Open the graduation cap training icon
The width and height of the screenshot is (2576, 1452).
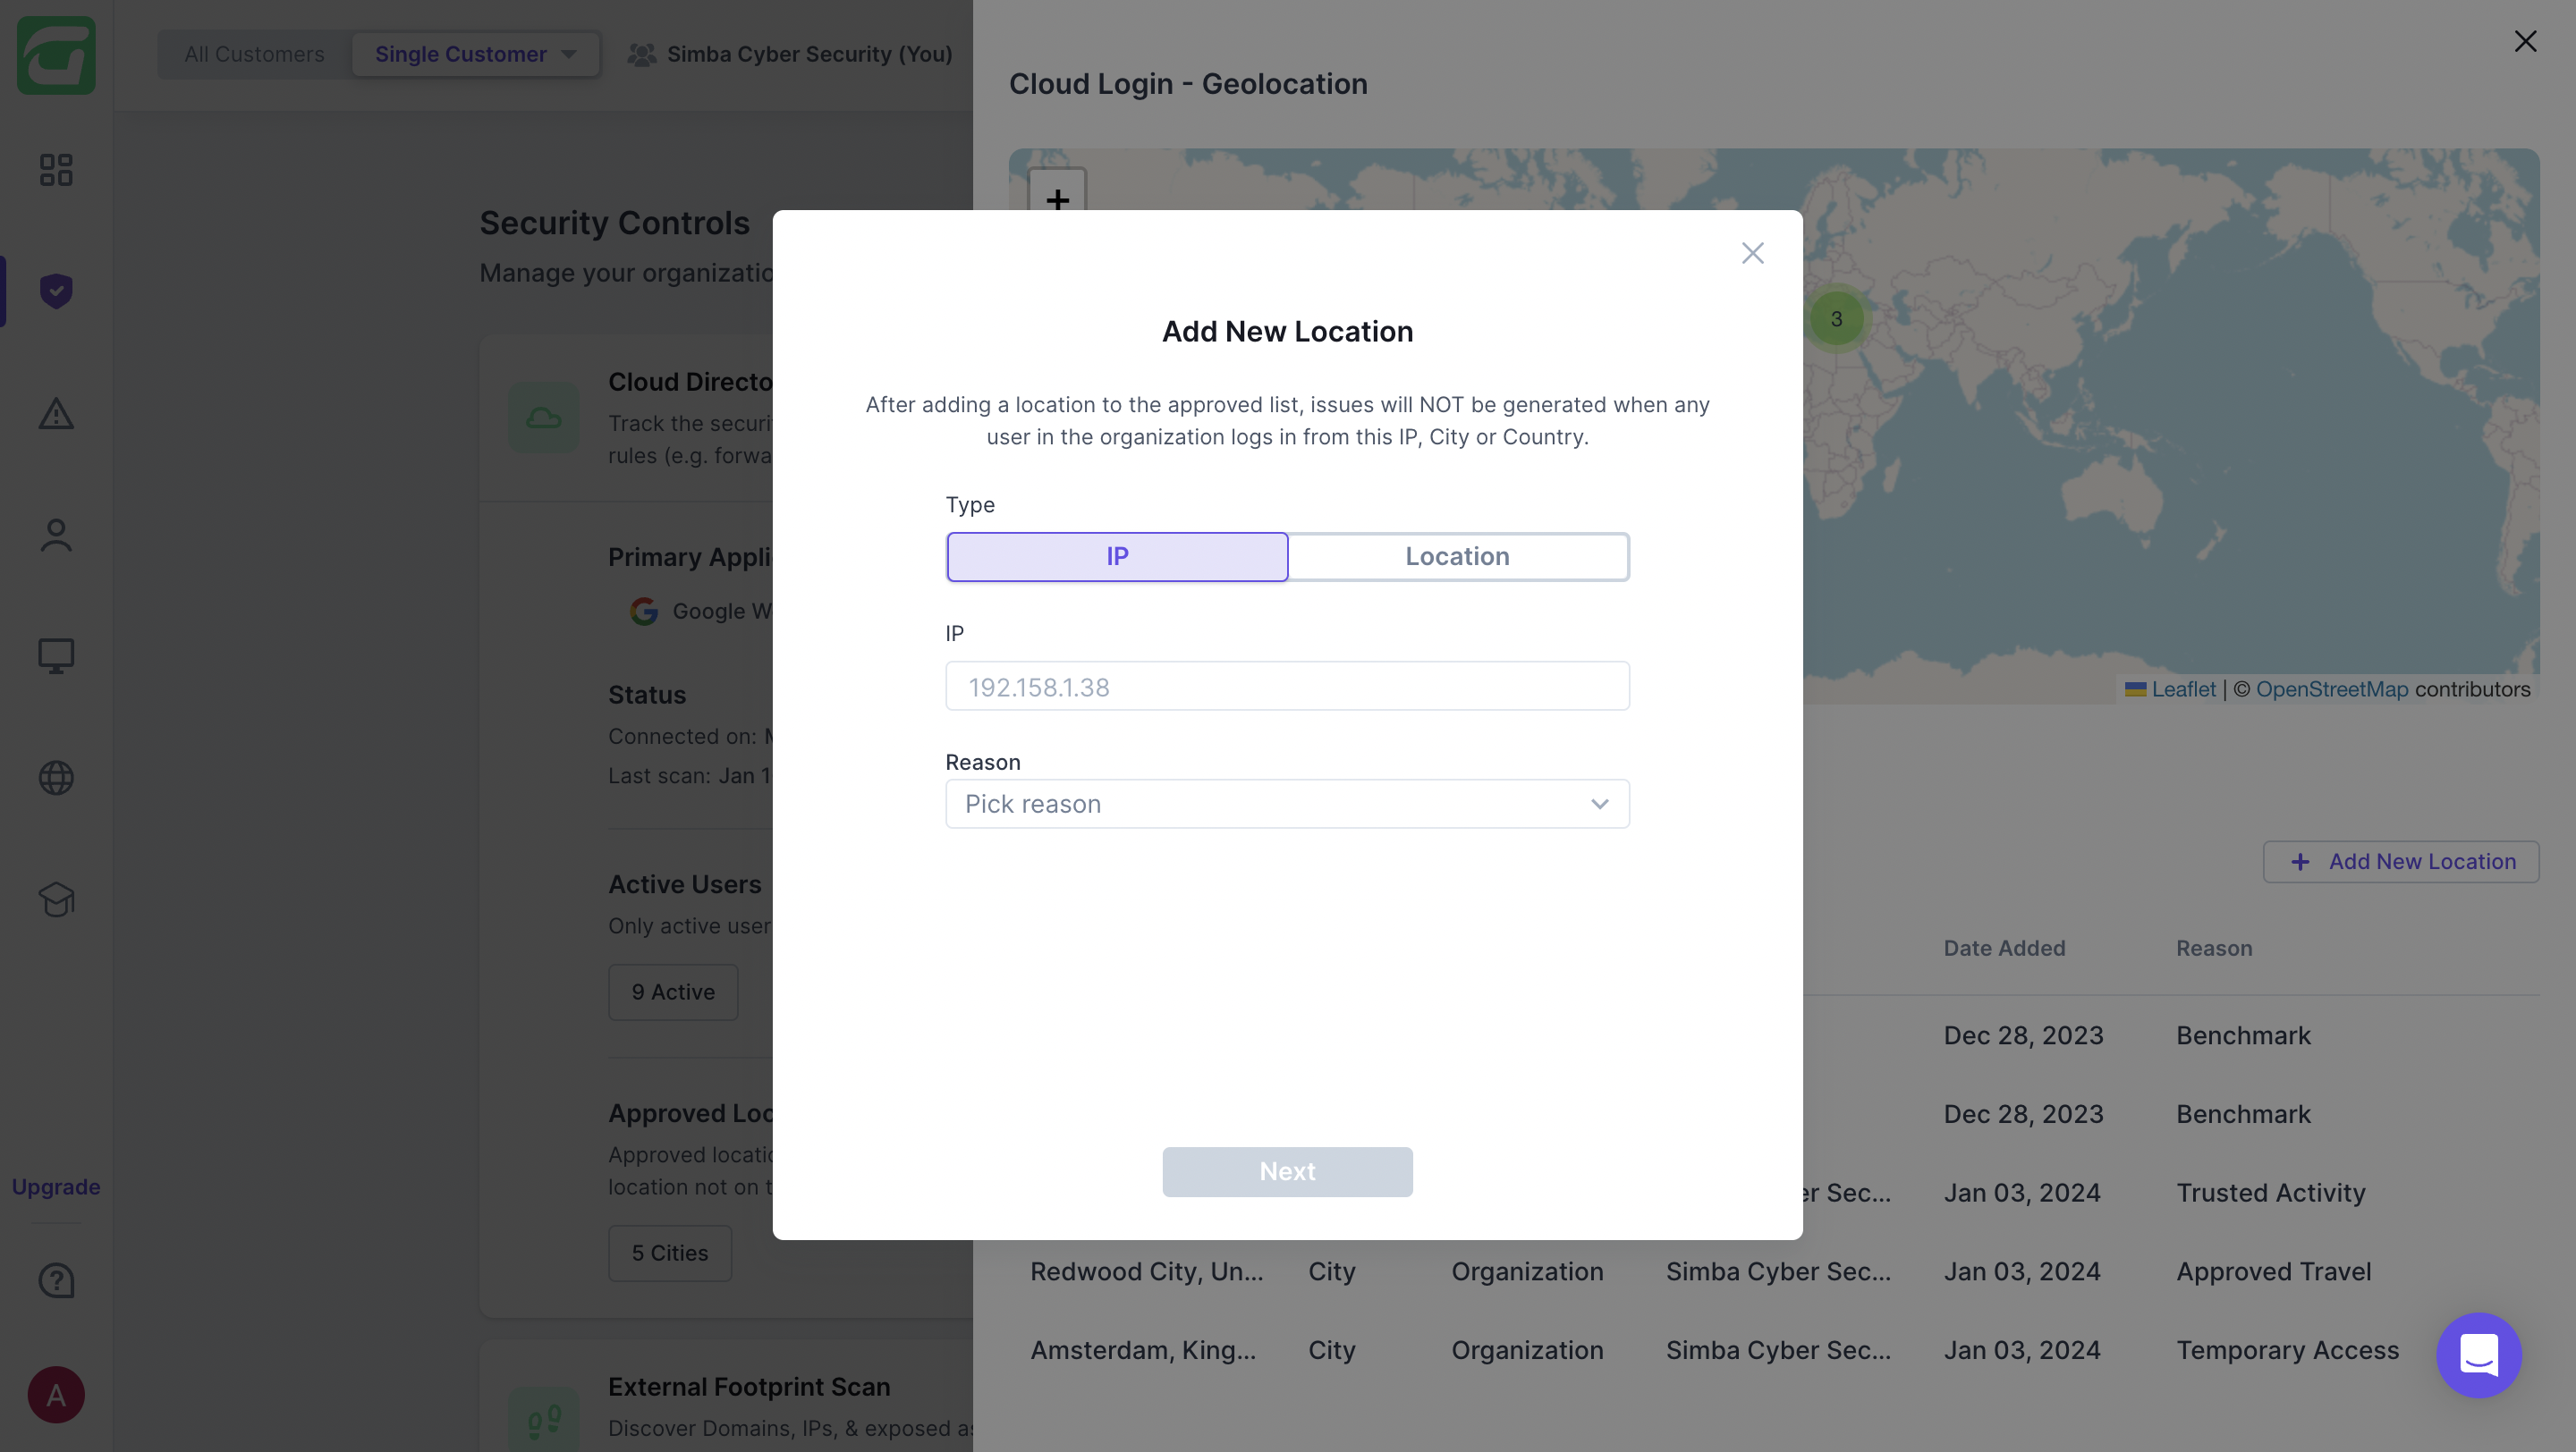coord(56,899)
